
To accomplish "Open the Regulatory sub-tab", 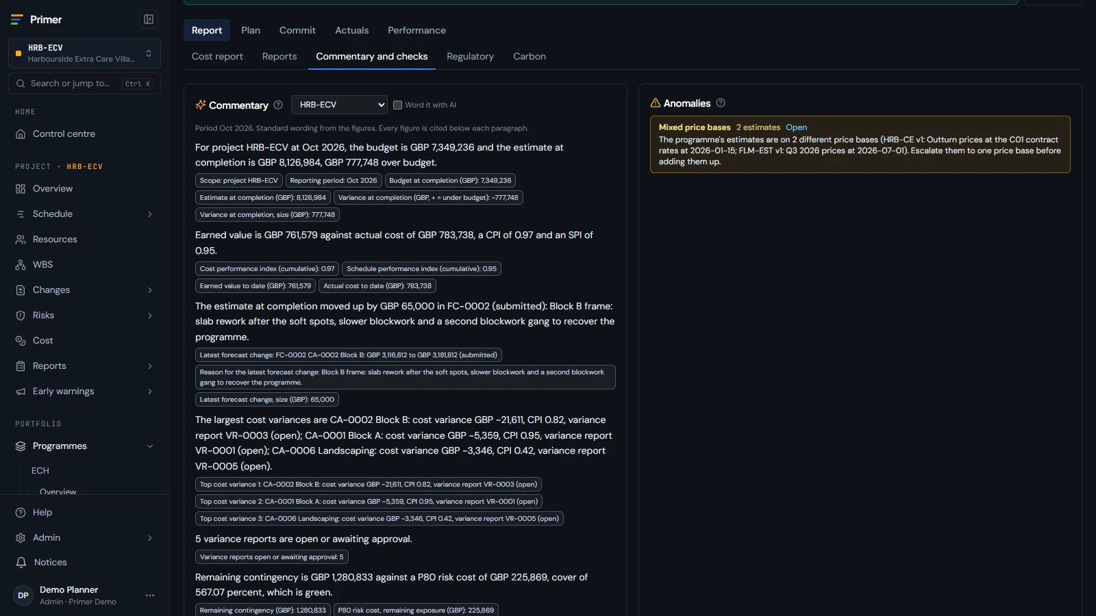I will pos(470,56).
